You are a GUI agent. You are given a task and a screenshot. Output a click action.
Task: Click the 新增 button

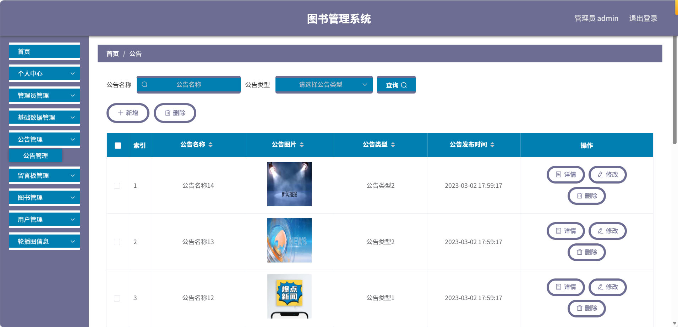tap(128, 113)
